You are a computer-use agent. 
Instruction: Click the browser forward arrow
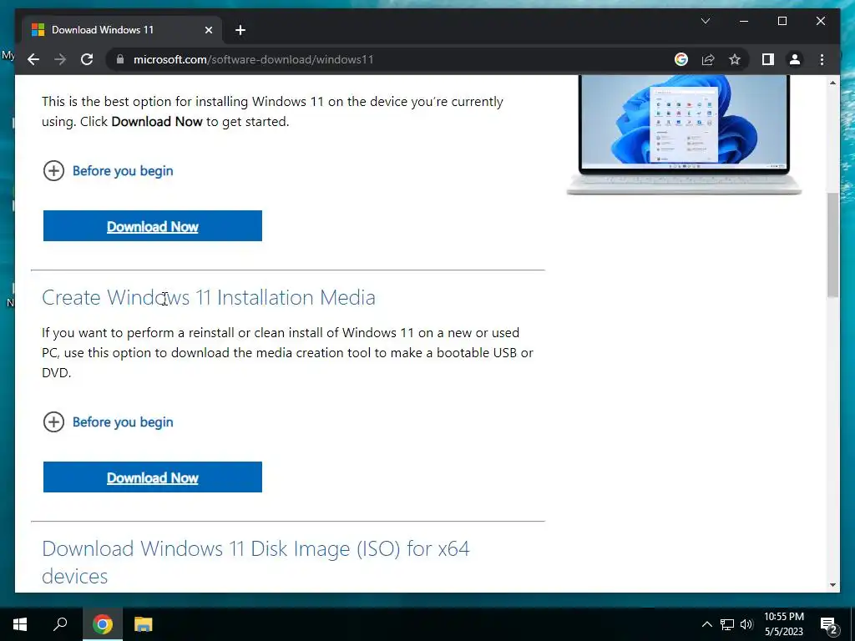click(x=60, y=59)
